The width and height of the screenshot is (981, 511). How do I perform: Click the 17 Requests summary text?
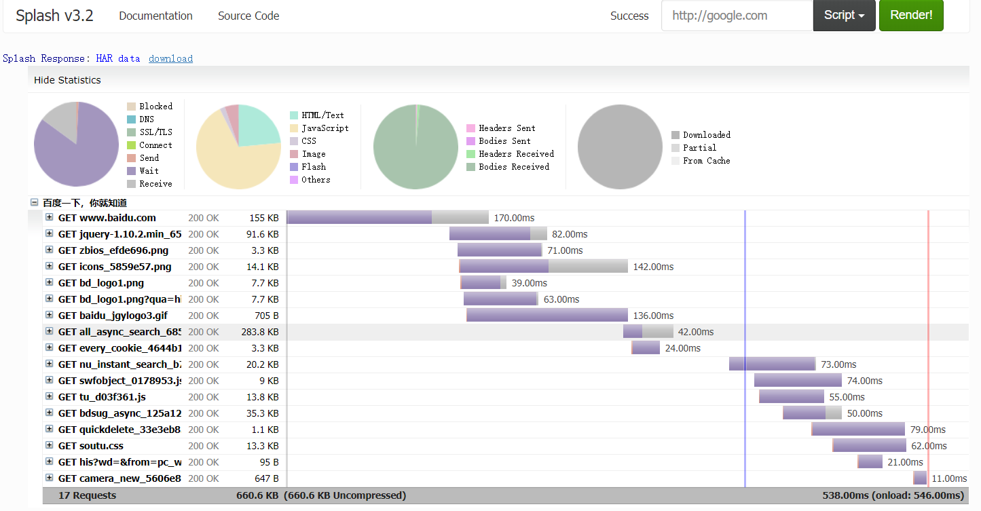pos(88,495)
